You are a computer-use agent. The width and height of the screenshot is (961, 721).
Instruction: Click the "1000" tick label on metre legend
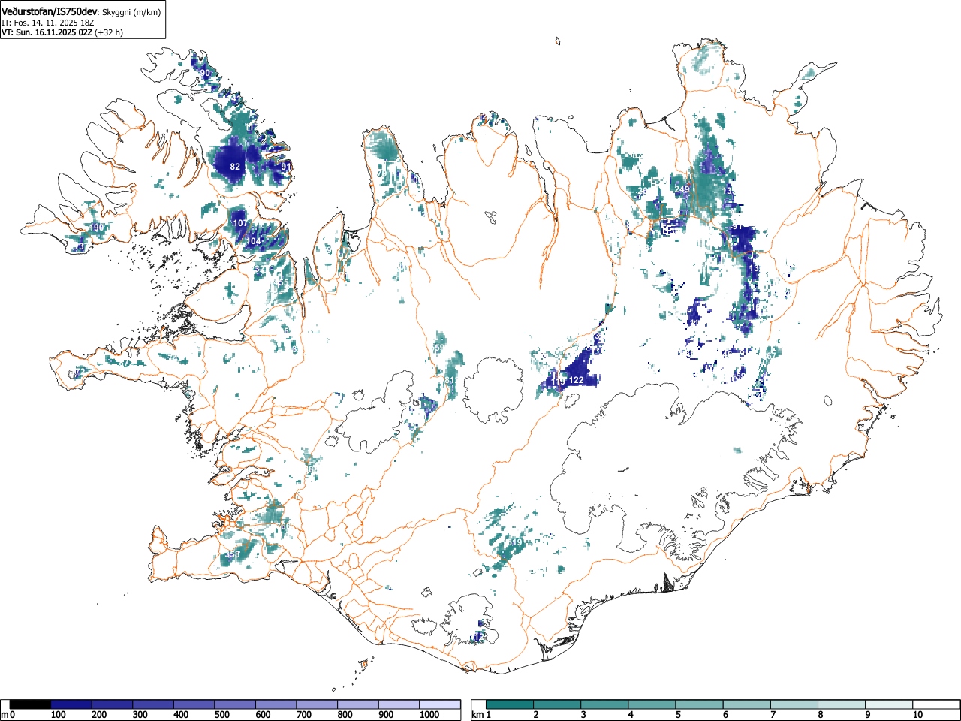(x=429, y=715)
